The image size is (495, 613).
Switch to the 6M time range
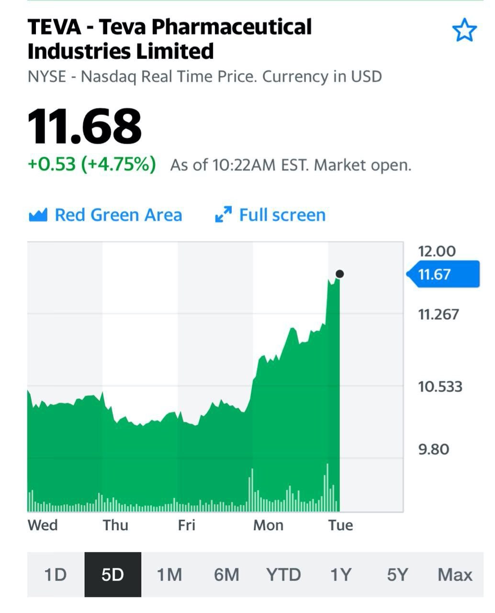click(x=226, y=574)
